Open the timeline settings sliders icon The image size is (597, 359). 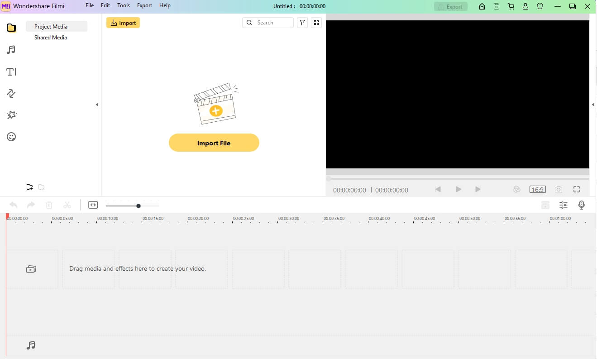[x=564, y=205]
